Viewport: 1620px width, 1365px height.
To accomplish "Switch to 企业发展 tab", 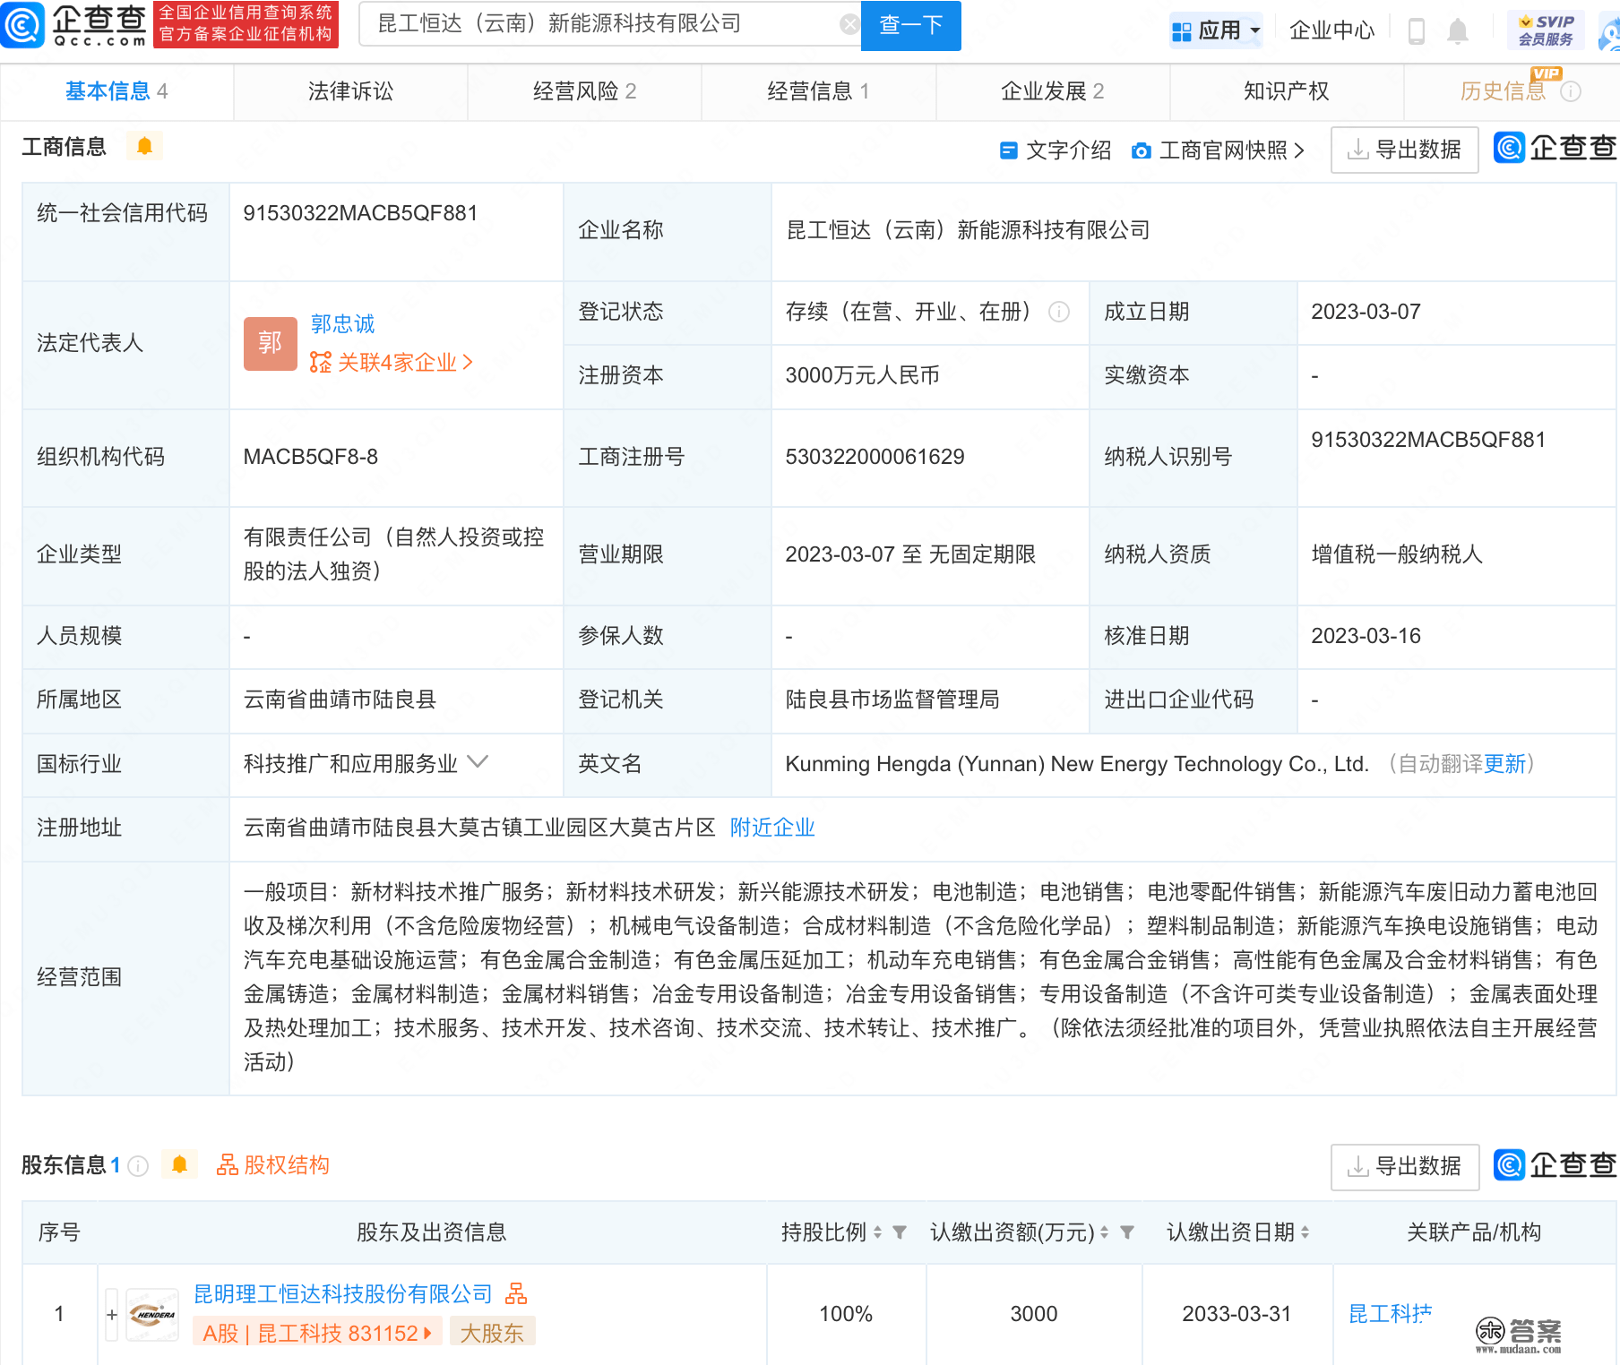I will coord(1052,91).
